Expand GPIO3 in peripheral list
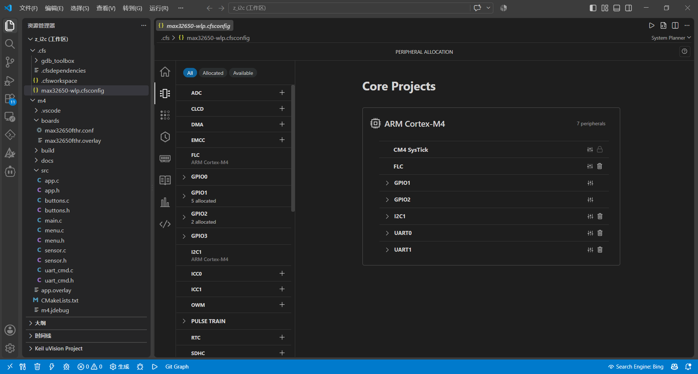Viewport: 698px width, 374px height. point(184,236)
